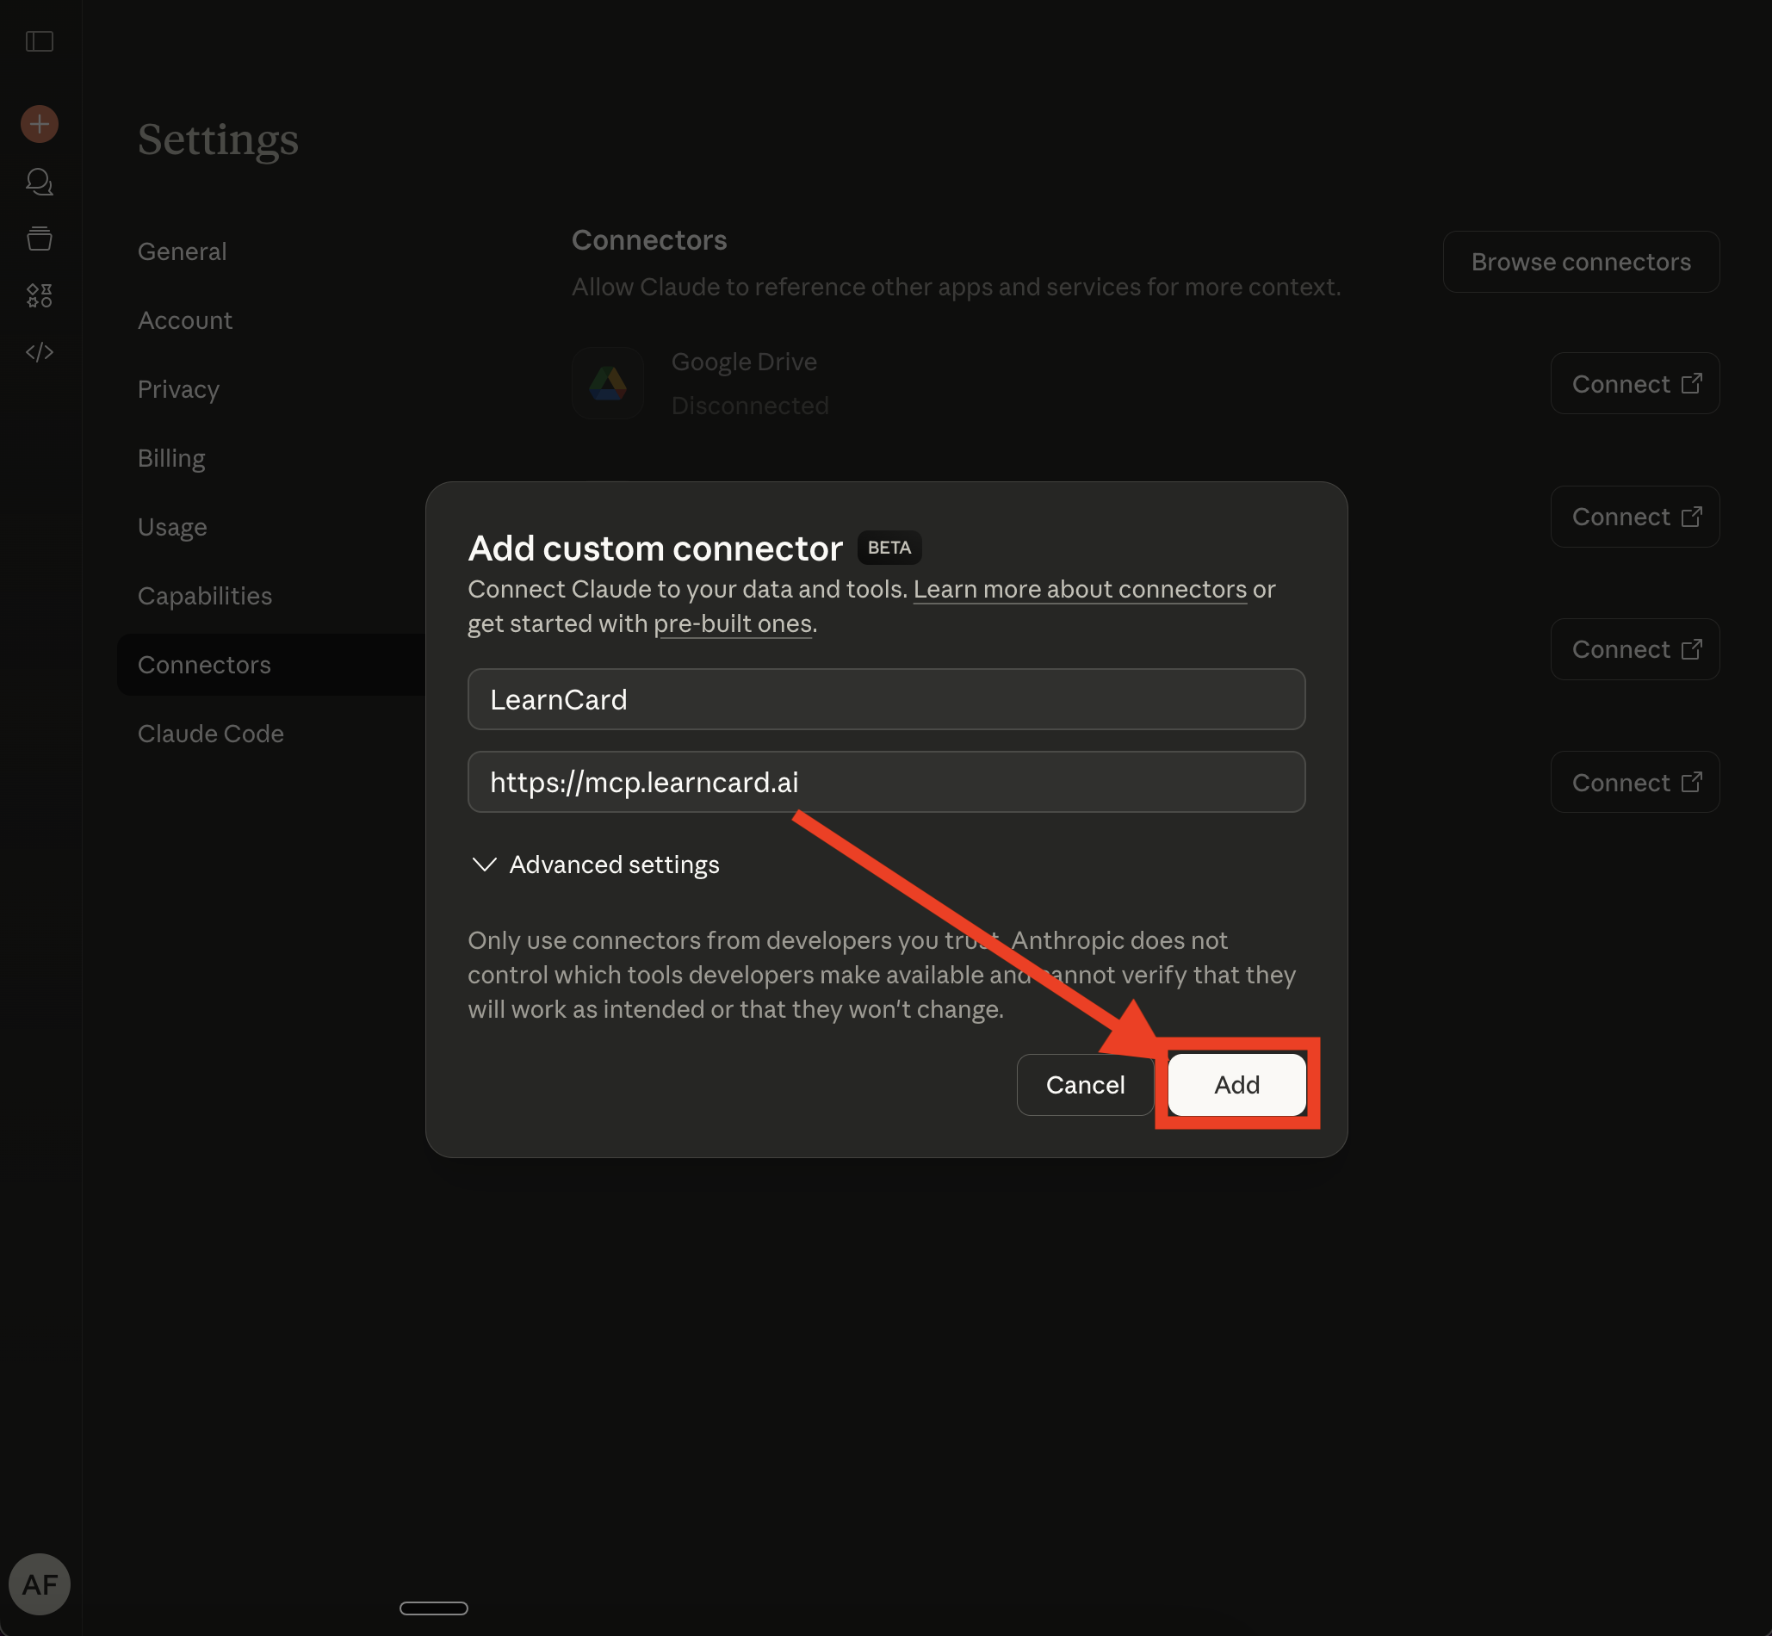This screenshot has height=1636, width=1772.
Task: Switch to Capabilities settings tab
Action: (x=204, y=596)
